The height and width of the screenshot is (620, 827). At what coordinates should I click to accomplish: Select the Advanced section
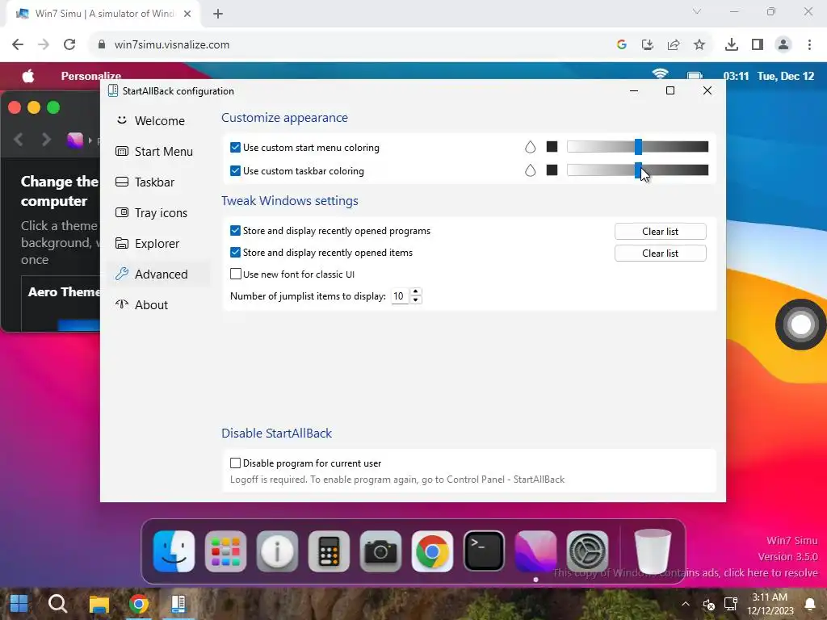click(x=151, y=274)
